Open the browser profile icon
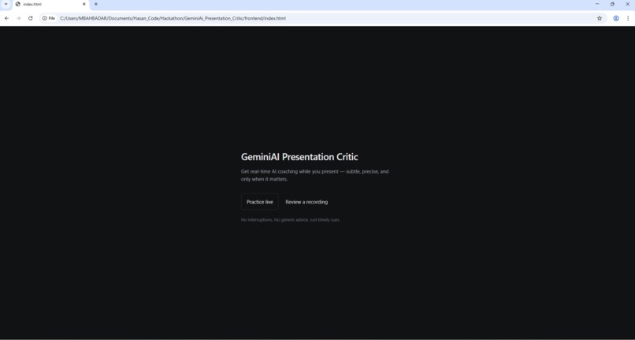 [616, 18]
